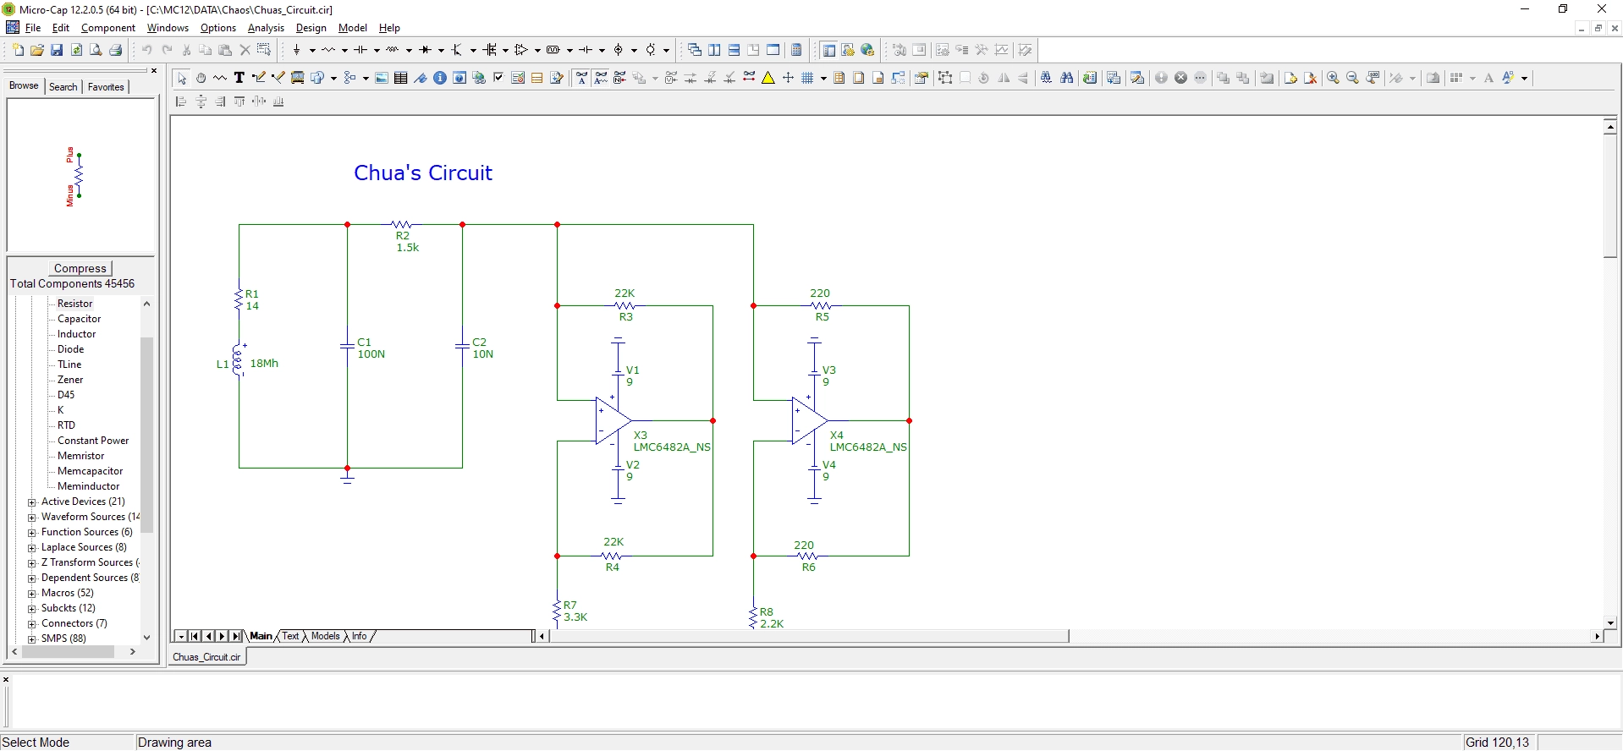This screenshot has height=751, width=1623.
Task: Click the Compress button
Action: click(80, 268)
